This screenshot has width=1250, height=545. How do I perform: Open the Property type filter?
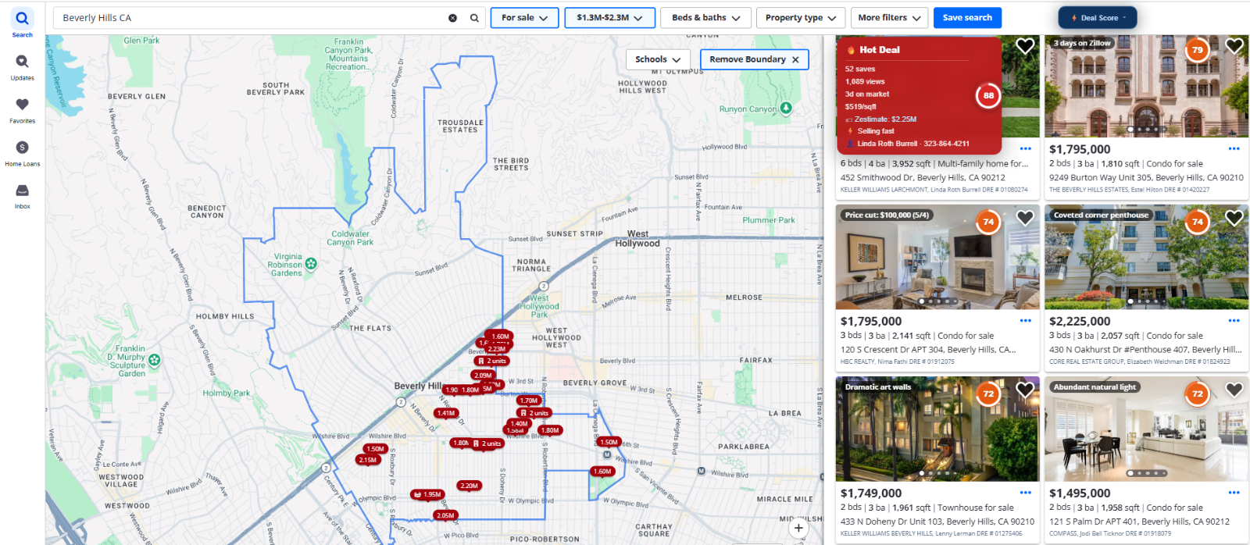click(x=801, y=18)
